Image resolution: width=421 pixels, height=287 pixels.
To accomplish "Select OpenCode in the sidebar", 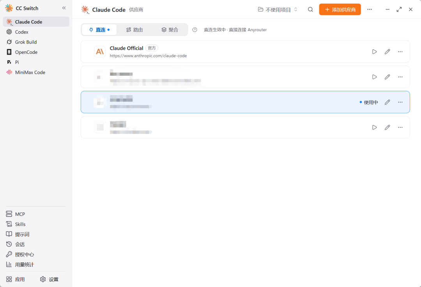I will click(x=36, y=52).
